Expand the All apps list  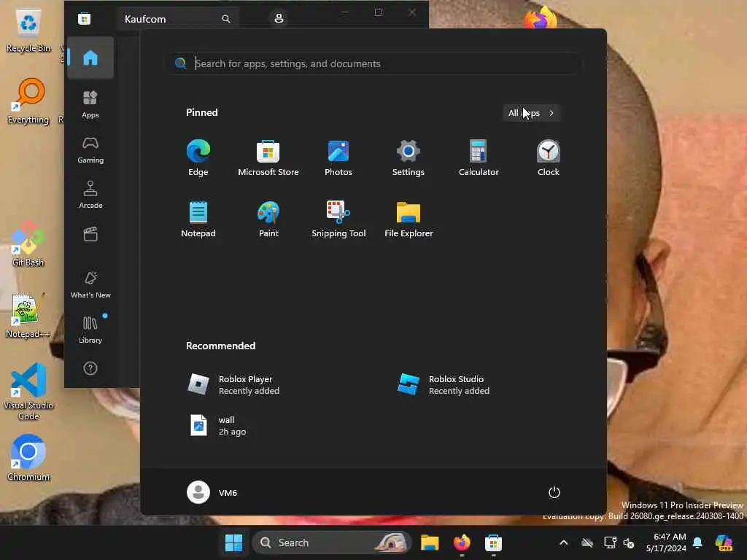point(531,113)
